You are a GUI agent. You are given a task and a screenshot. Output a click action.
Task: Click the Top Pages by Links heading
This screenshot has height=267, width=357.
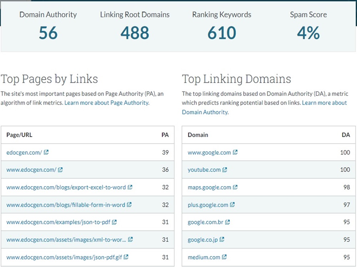tap(49, 79)
